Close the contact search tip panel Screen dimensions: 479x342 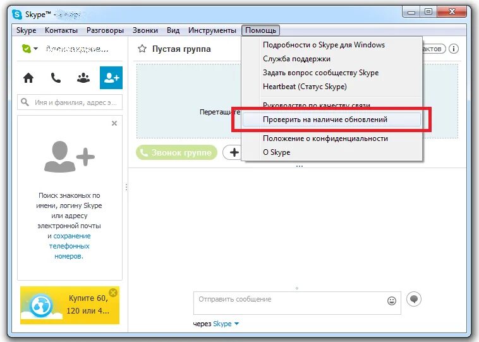[x=114, y=123]
